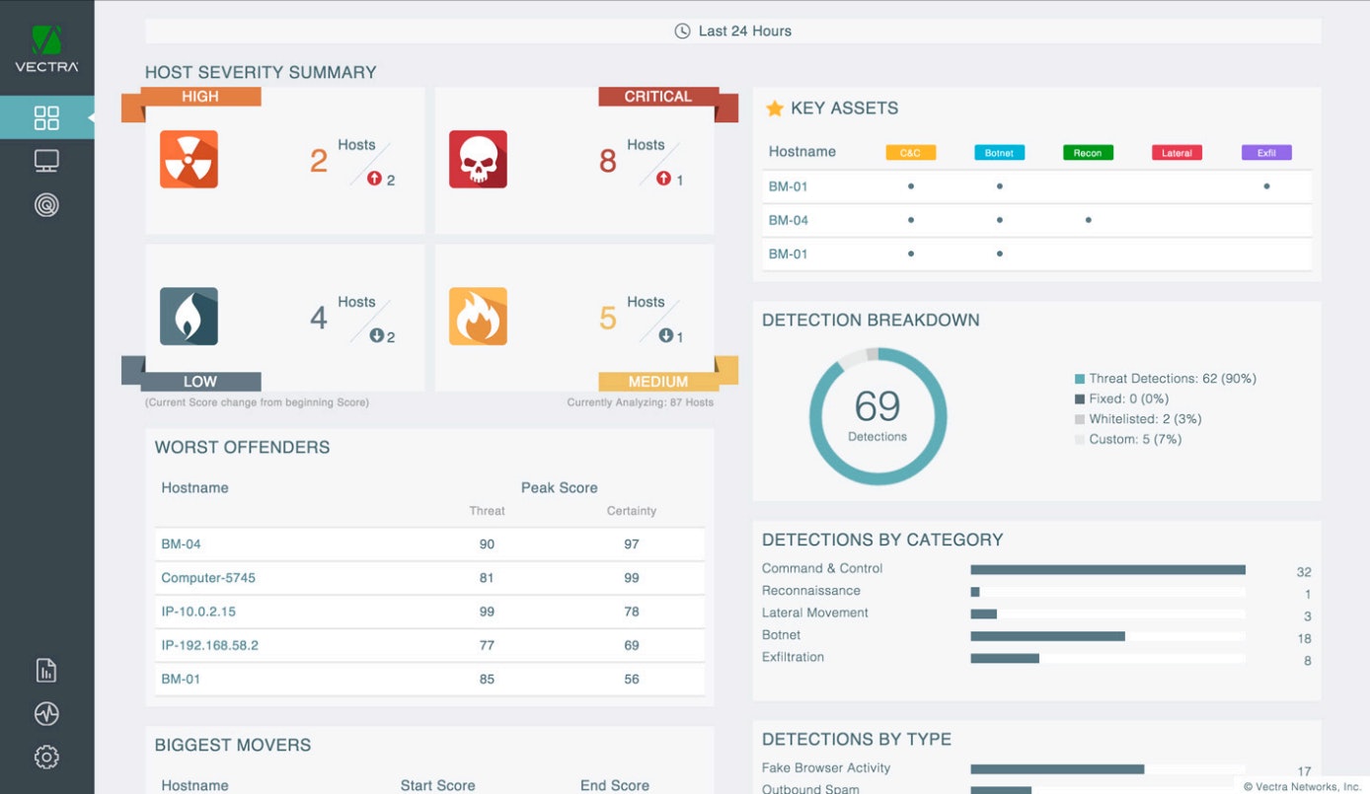This screenshot has width=1370, height=794.
Task: Click the skull icon for Critical hosts
Action: (478, 159)
